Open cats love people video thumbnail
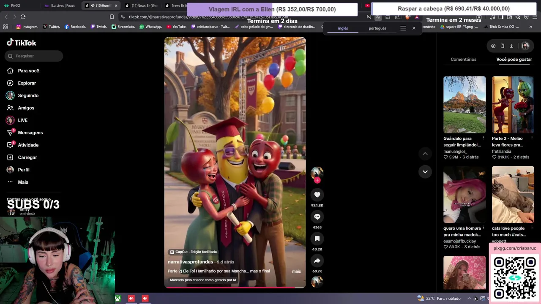Image resolution: width=541 pixels, height=304 pixels. (513, 195)
